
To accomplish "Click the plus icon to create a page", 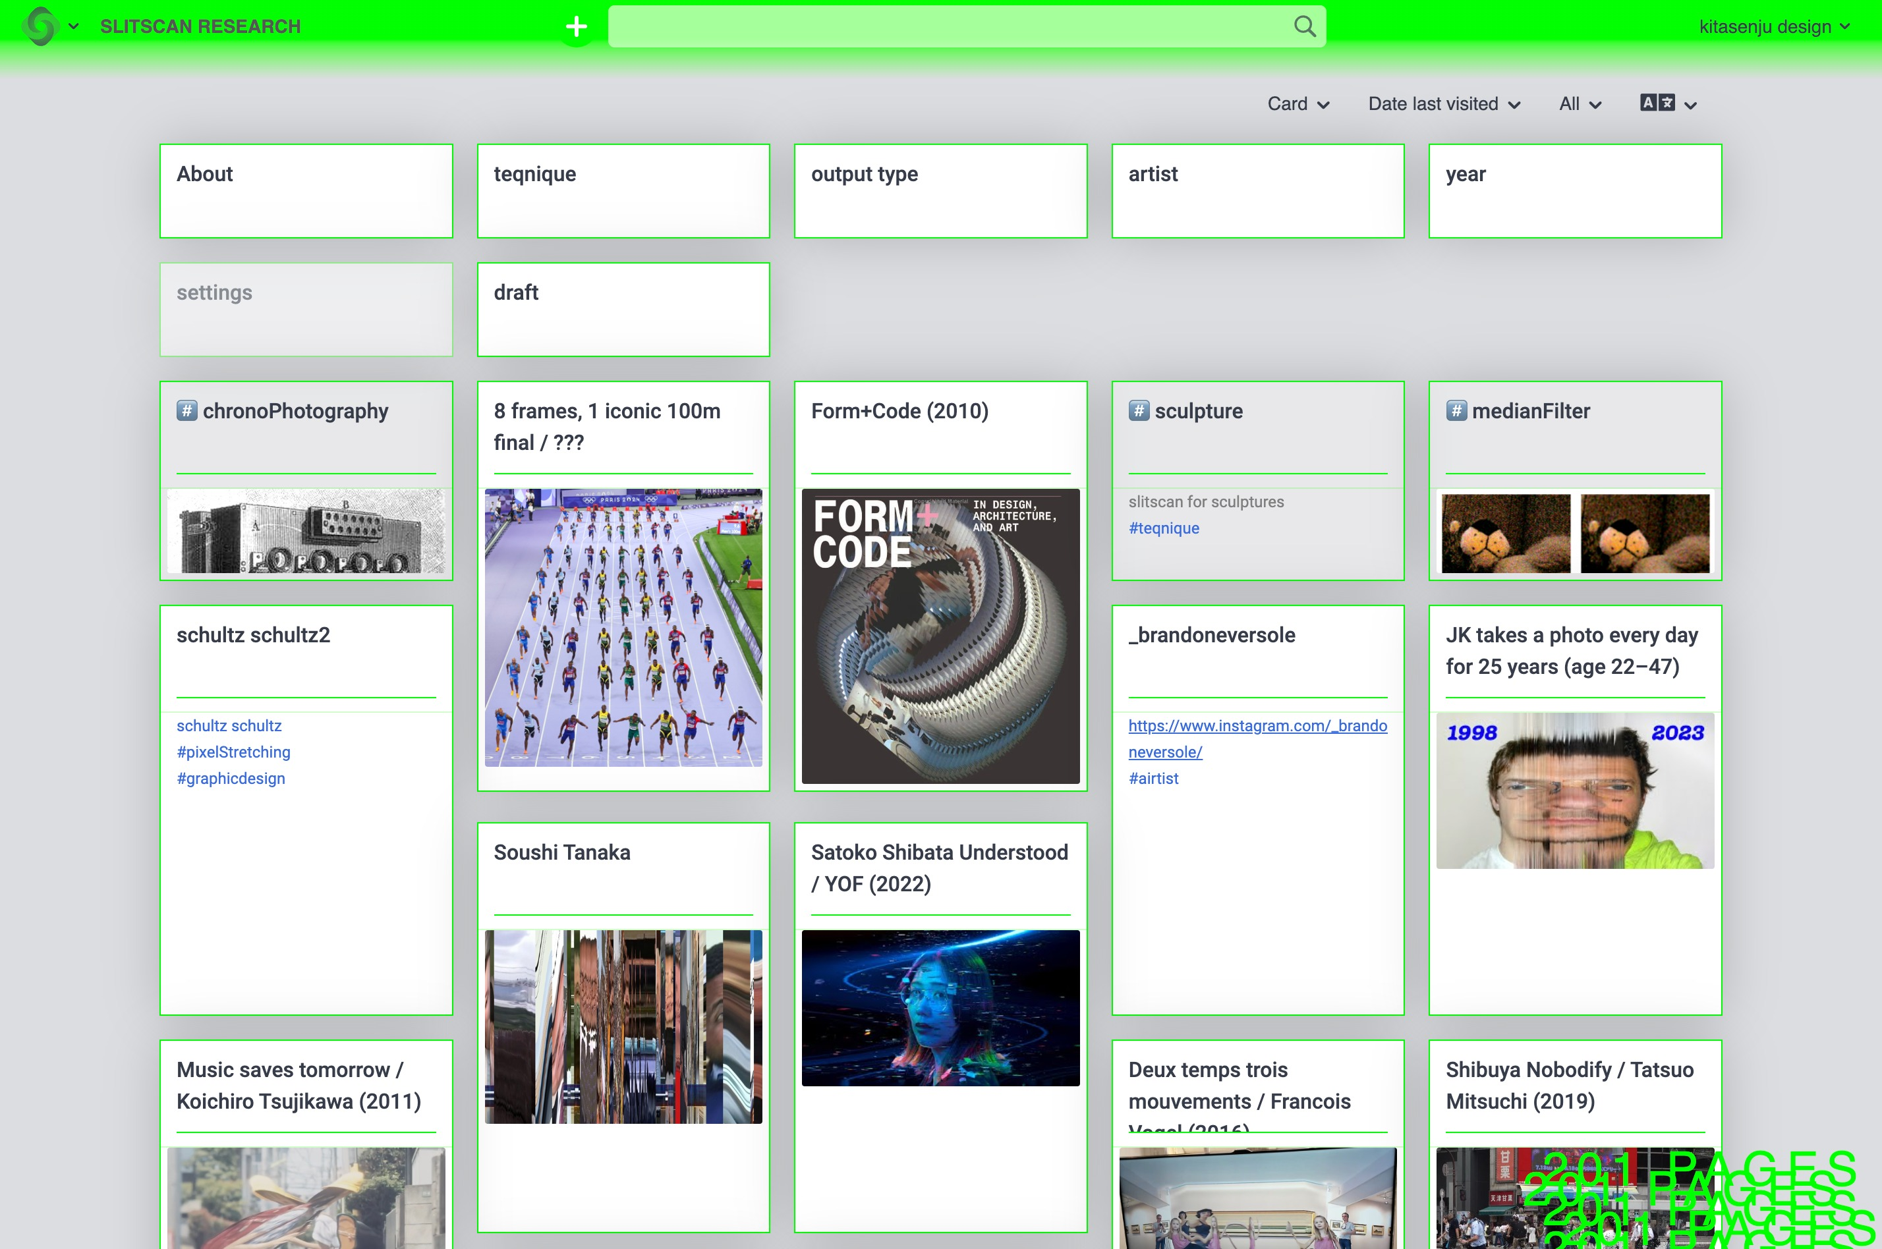I will pyautogui.click(x=576, y=27).
